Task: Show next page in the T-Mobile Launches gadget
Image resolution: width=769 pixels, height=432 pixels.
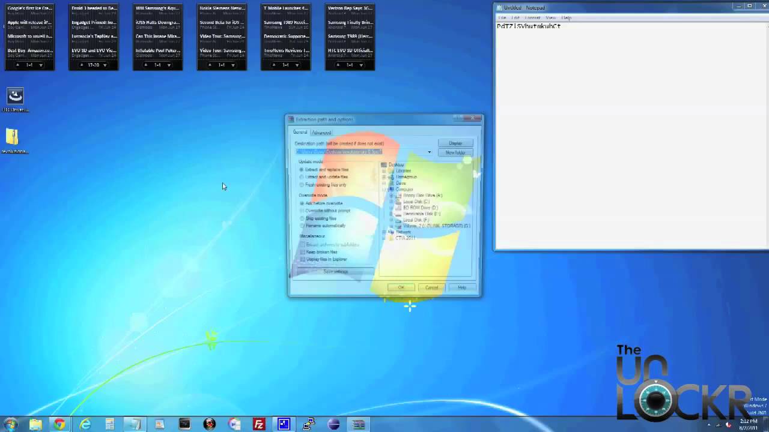Action: point(297,65)
